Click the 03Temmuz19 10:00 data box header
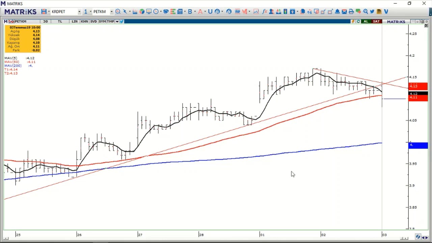This screenshot has width=432, height=243. point(25,27)
